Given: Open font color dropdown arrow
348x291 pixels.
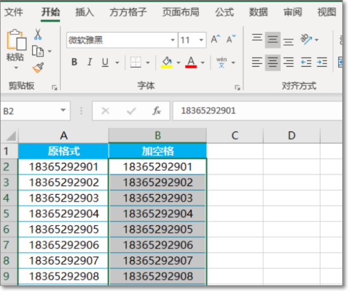Looking at the screenshot, I should (x=202, y=63).
